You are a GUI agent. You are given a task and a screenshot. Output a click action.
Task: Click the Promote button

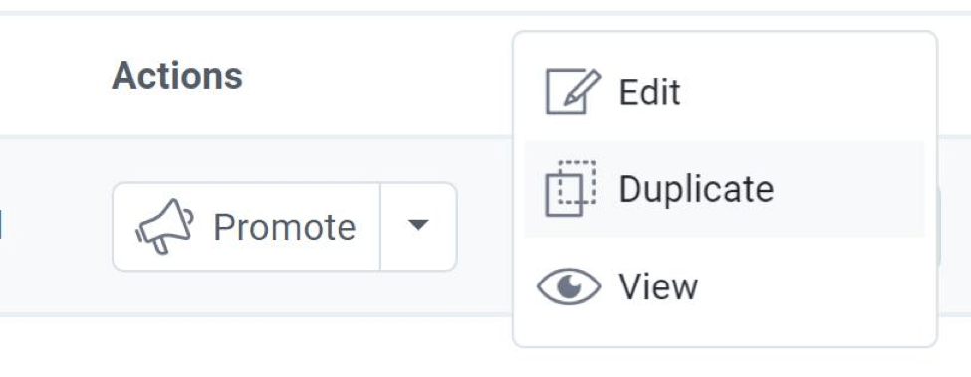(246, 226)
